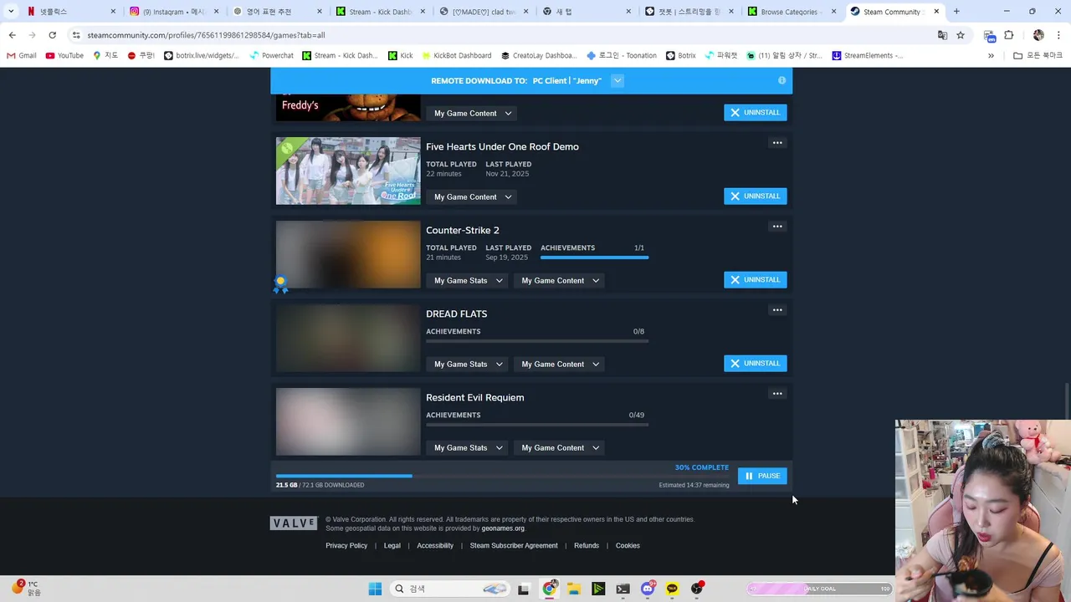This screenshot has width=1071, height=602.
Task: Expand My Game Content for Freddy's game
Action: point(473,113)
